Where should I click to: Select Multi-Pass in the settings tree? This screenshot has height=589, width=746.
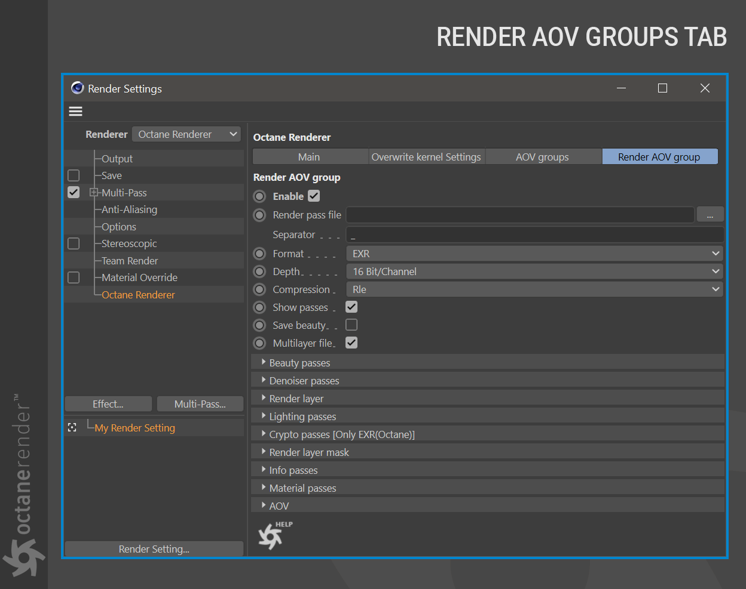[124, 193]
